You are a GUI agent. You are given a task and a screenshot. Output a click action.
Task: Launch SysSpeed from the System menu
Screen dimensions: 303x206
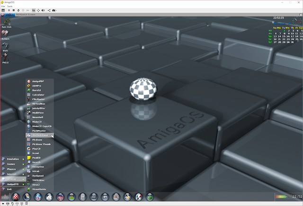[40, 176]
